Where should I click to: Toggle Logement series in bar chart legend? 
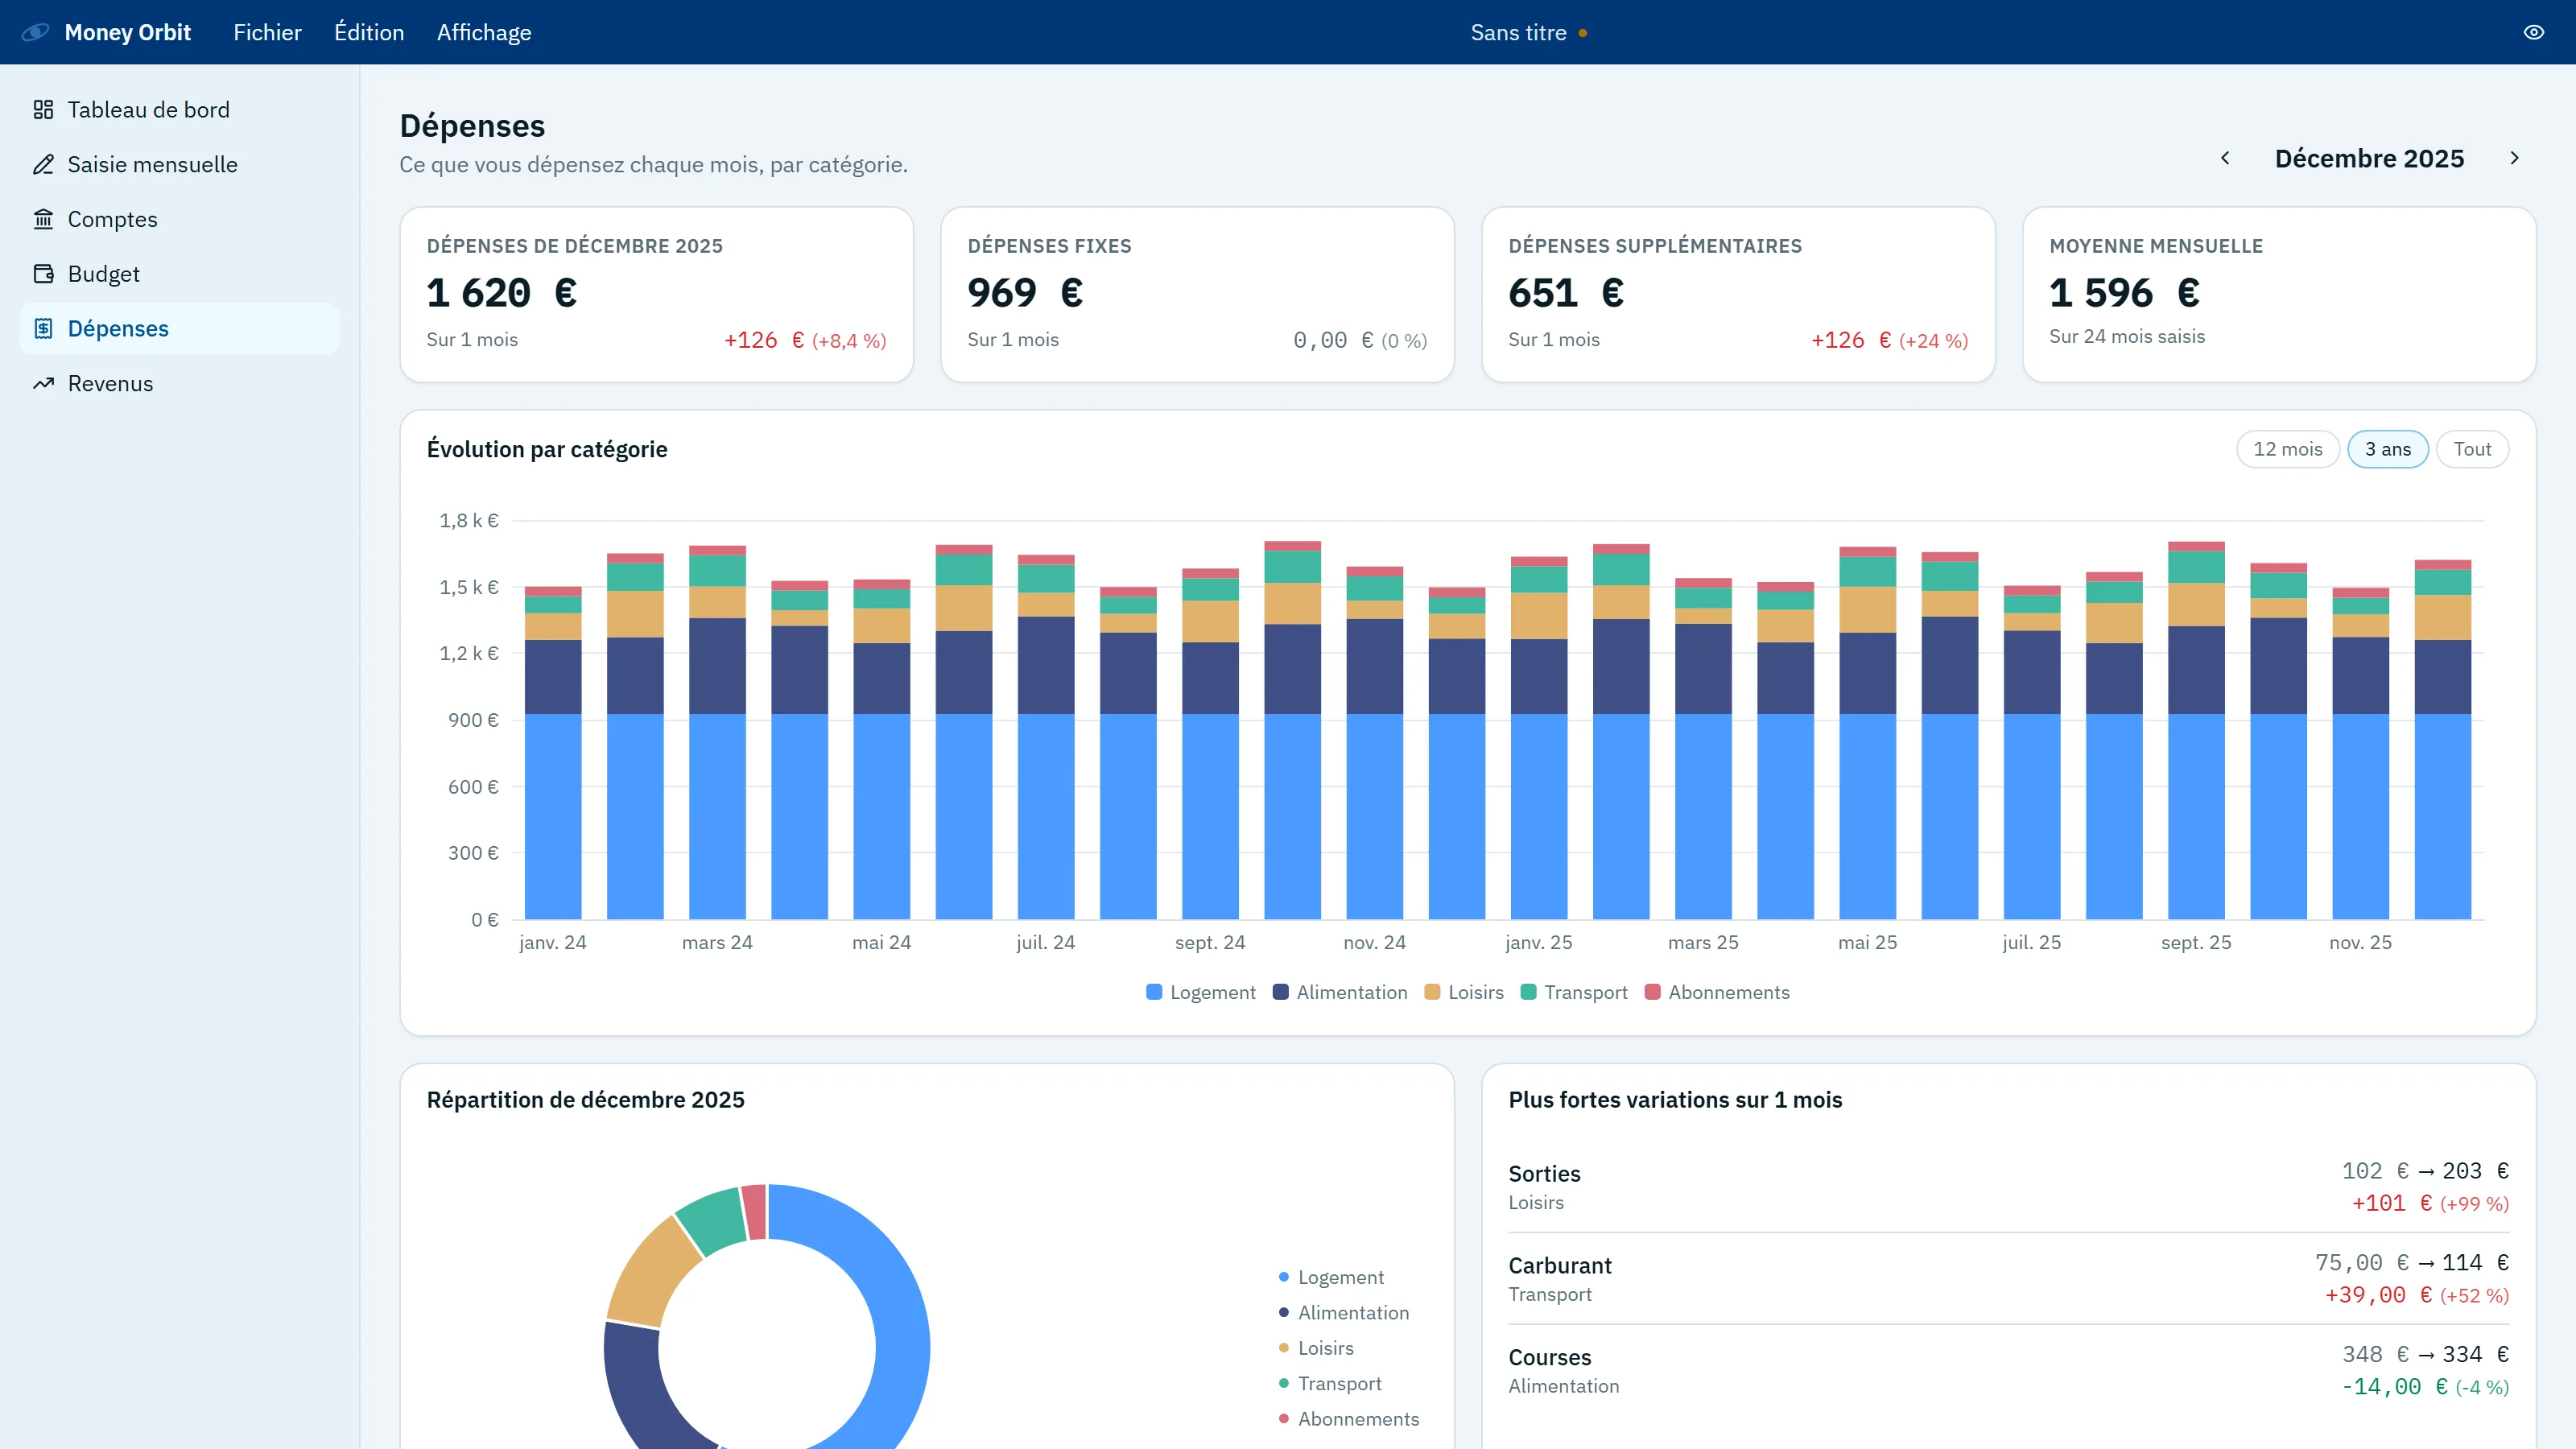[1200, 992]
